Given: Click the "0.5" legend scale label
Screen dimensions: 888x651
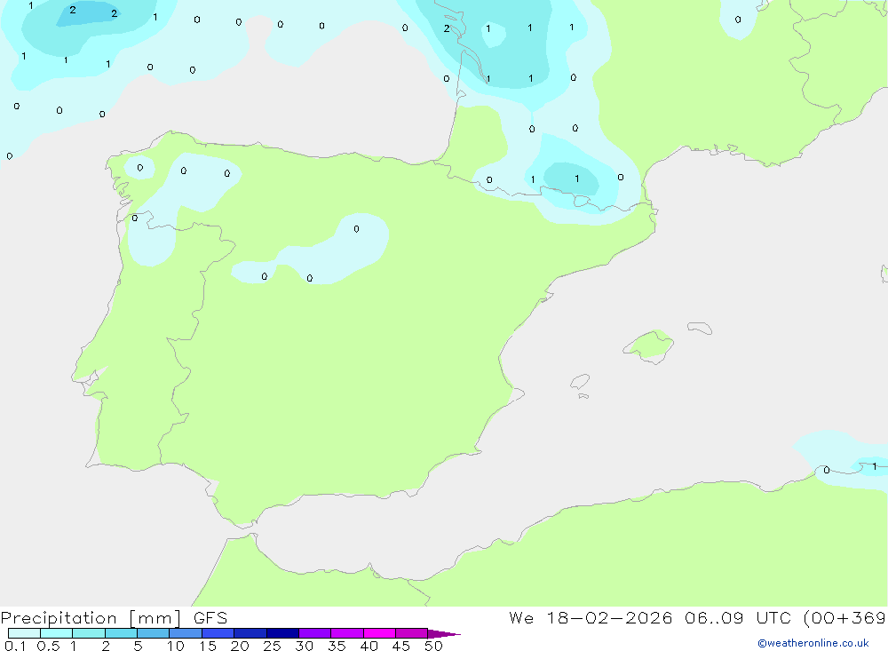Looking at the screenshot, I should click(48, 646).
